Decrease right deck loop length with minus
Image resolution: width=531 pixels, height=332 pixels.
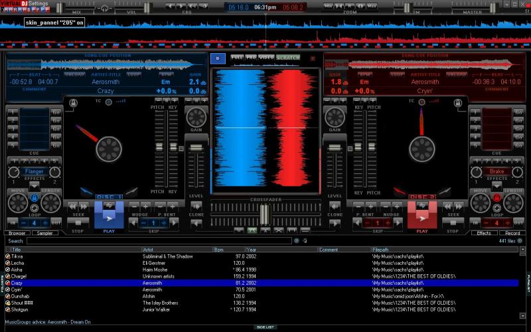coord(487,223)
